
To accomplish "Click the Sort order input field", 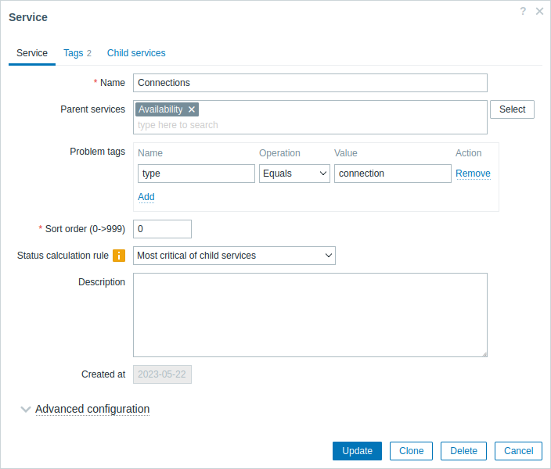I will click(x=162, y=229).
